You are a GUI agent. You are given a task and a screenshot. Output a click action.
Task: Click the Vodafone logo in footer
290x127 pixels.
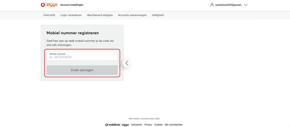(x=113, y=125)
